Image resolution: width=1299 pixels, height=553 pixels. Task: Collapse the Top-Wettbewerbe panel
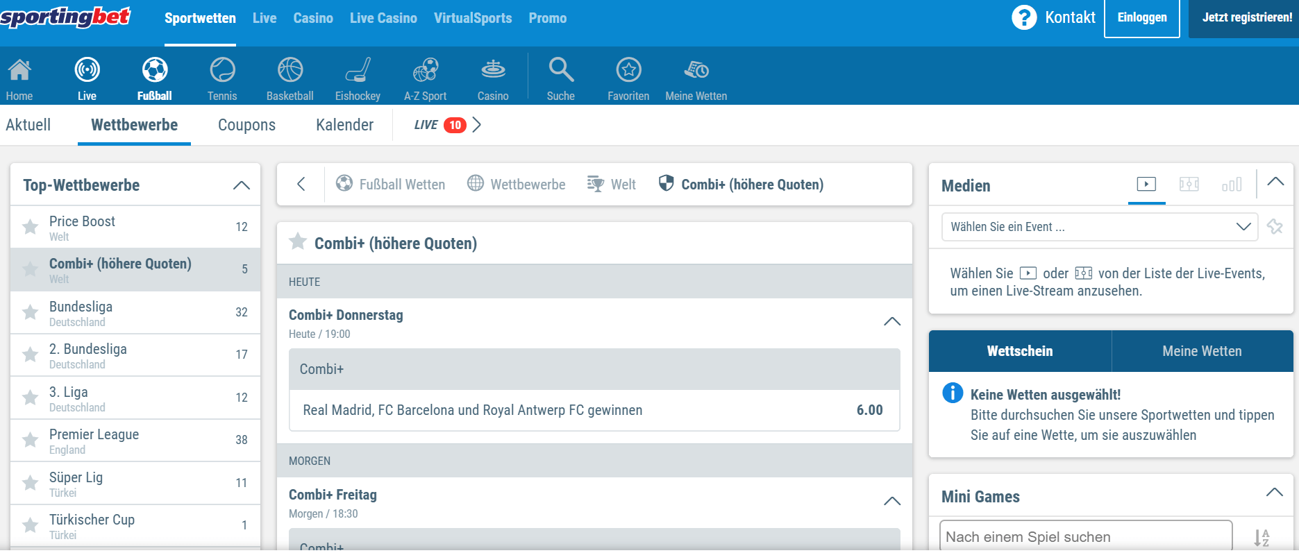click(x=241, y=185)
